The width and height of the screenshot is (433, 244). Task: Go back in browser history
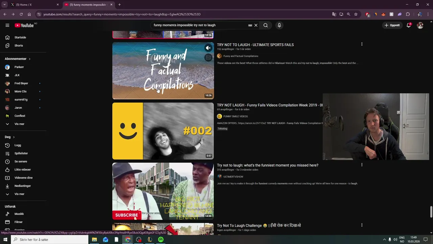(5, 14)
